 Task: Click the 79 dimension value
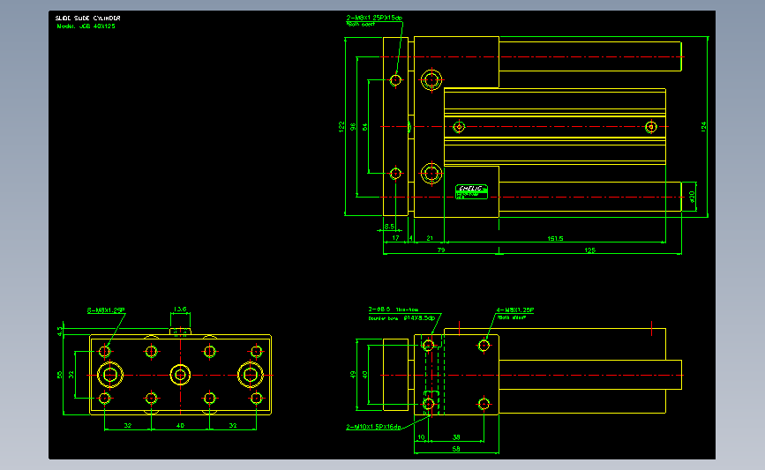tap(441, 250)
